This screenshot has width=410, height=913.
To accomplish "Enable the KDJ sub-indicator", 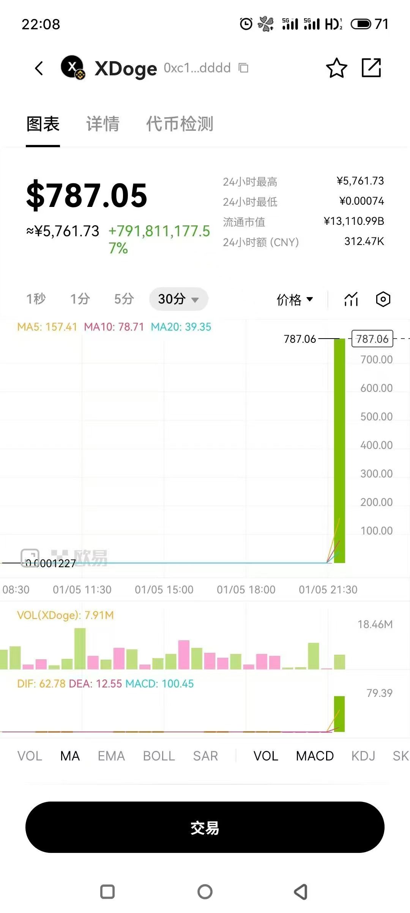I will [x=363, y=756].
